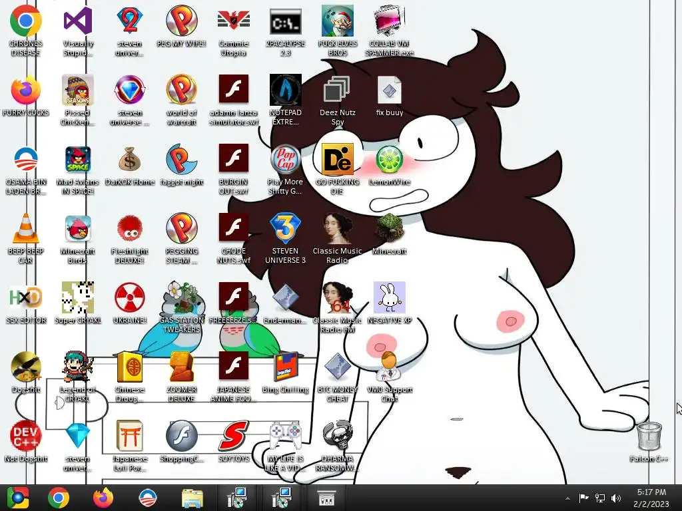Open the 2PACALYPSE 2.3 command prompt icon

tap(285, 21)
